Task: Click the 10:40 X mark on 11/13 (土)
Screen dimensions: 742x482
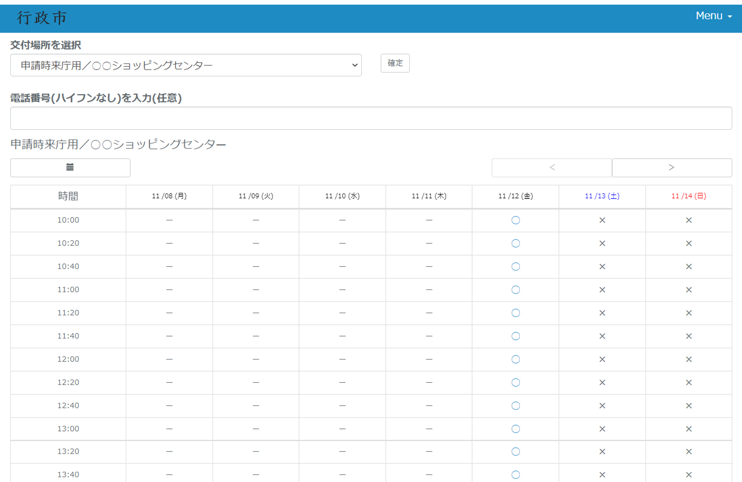Action: point(602,267)
